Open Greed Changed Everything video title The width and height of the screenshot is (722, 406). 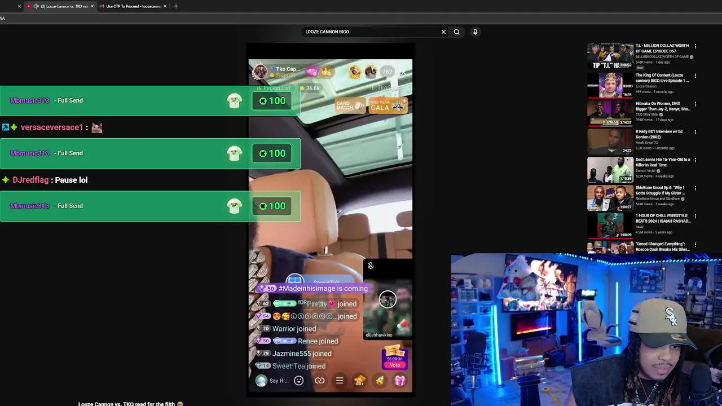(662, 246)
